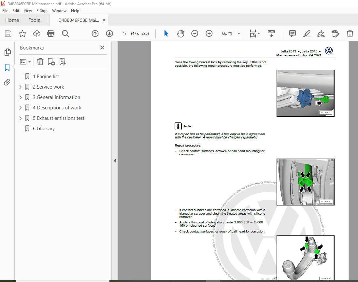358x282 pixels.
Task: Expand 4 Descriptions of work bookmark
Action: (21, 108)
